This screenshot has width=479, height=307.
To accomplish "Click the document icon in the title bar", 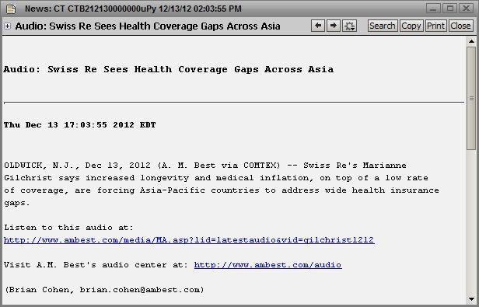I will click(11, 9).
